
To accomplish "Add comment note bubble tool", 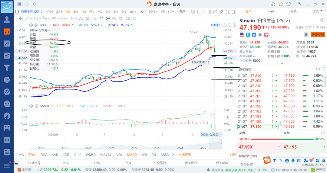I will 88,18.
